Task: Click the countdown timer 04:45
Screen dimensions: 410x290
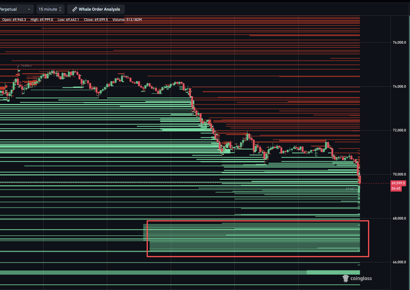Action: (396, 188)
